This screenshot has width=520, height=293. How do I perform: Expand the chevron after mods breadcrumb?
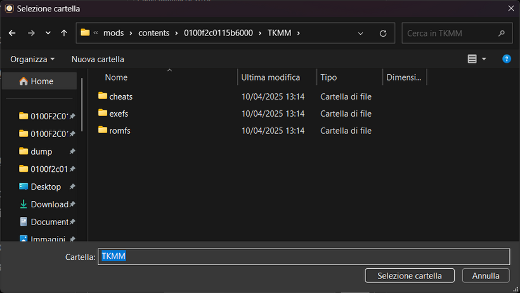(131, 33)
